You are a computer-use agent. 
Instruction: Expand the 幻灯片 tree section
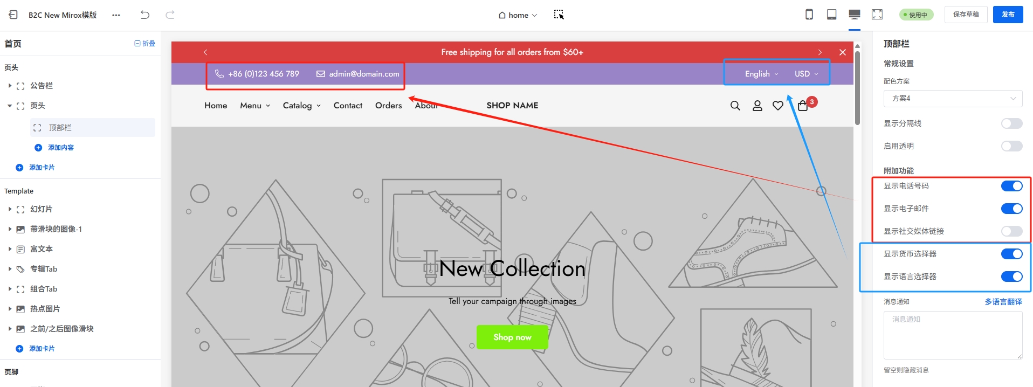(10, 209)
